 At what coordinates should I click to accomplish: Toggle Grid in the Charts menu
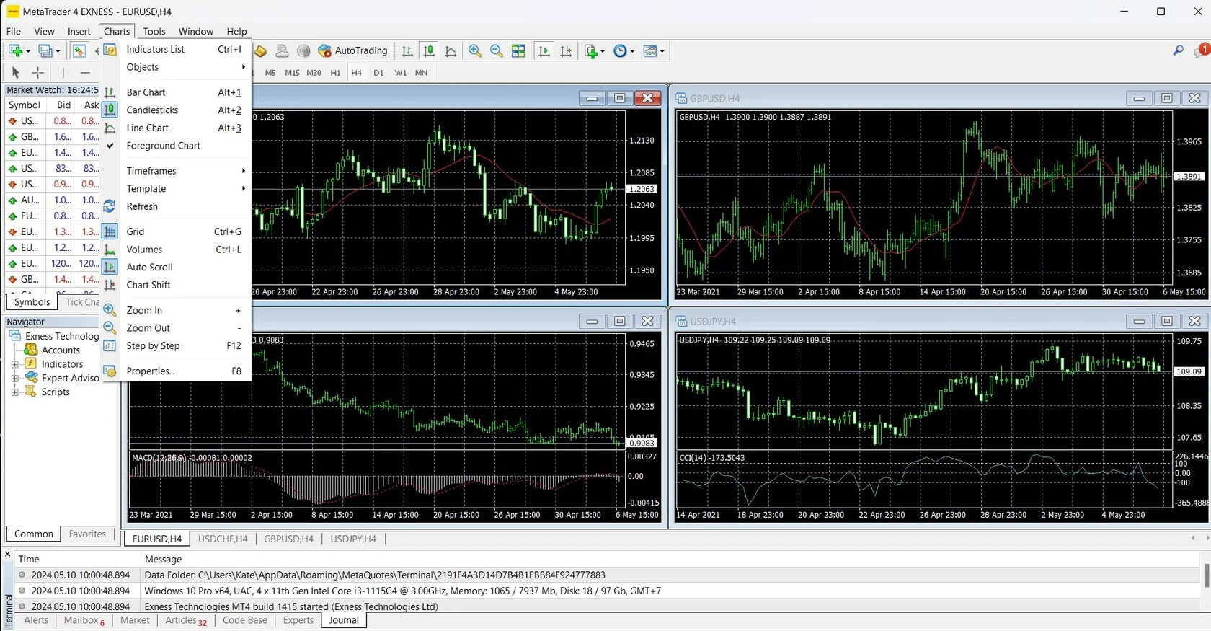[175, 231]
